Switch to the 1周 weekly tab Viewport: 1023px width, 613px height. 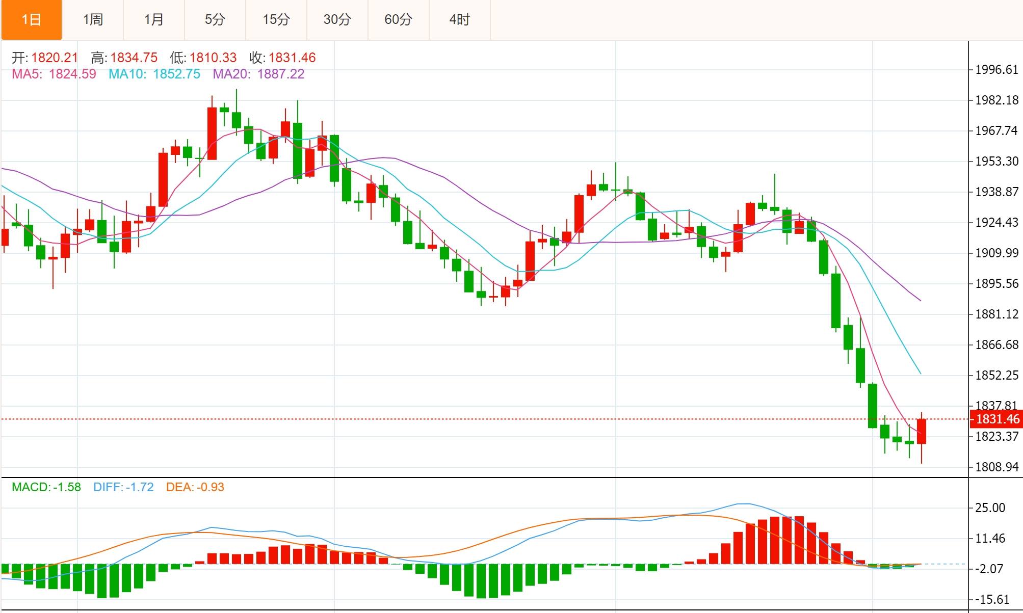(93, 20)
